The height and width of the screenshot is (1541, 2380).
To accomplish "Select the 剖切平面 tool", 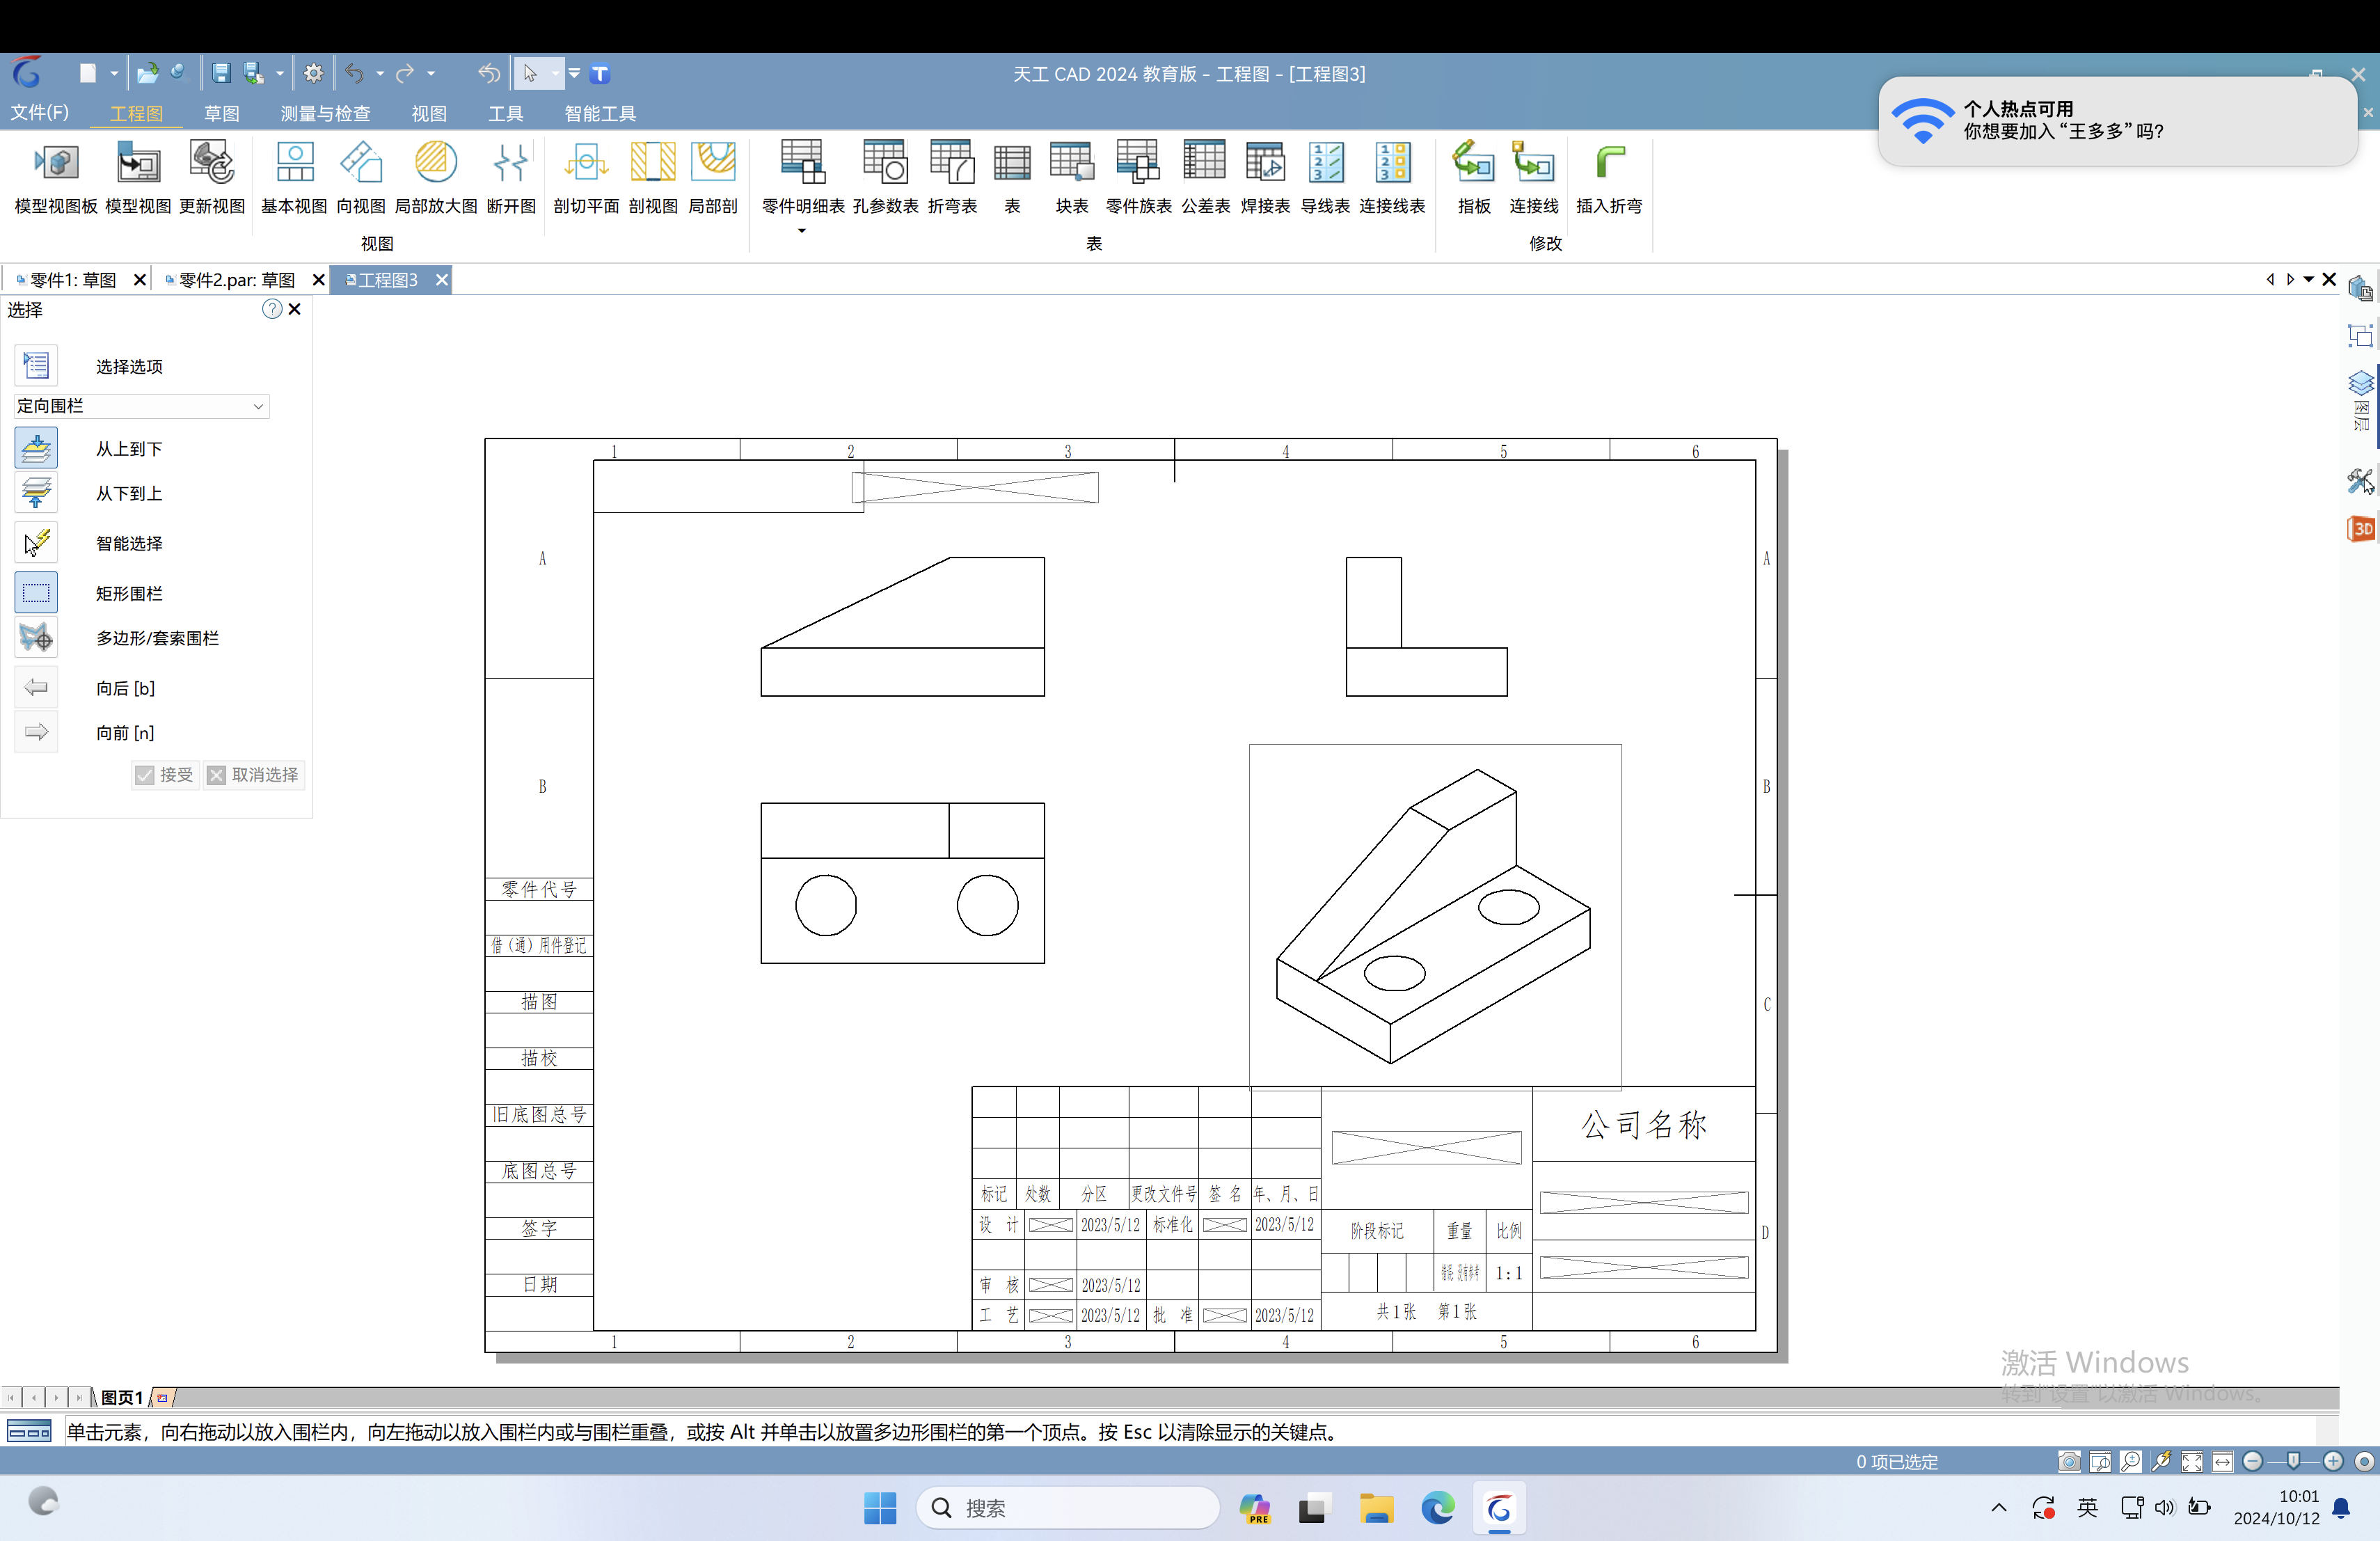I will tap(586, 178).
